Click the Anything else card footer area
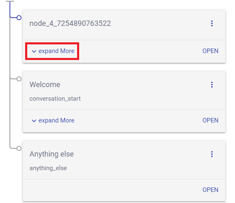The width and height of the screenshot is (235, 203). 124,190
